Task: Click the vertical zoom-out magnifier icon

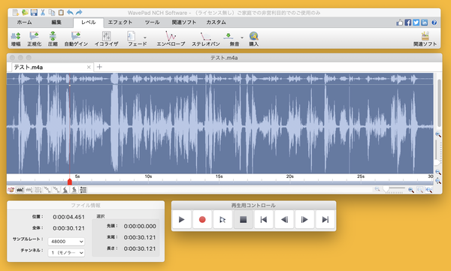Action: point(438,172)
